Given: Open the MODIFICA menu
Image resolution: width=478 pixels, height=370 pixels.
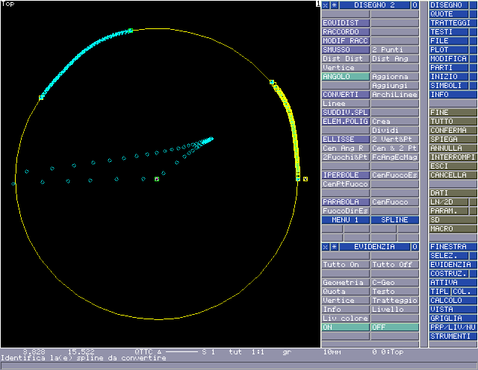Looking at the screenshot, I should point(449,59).
